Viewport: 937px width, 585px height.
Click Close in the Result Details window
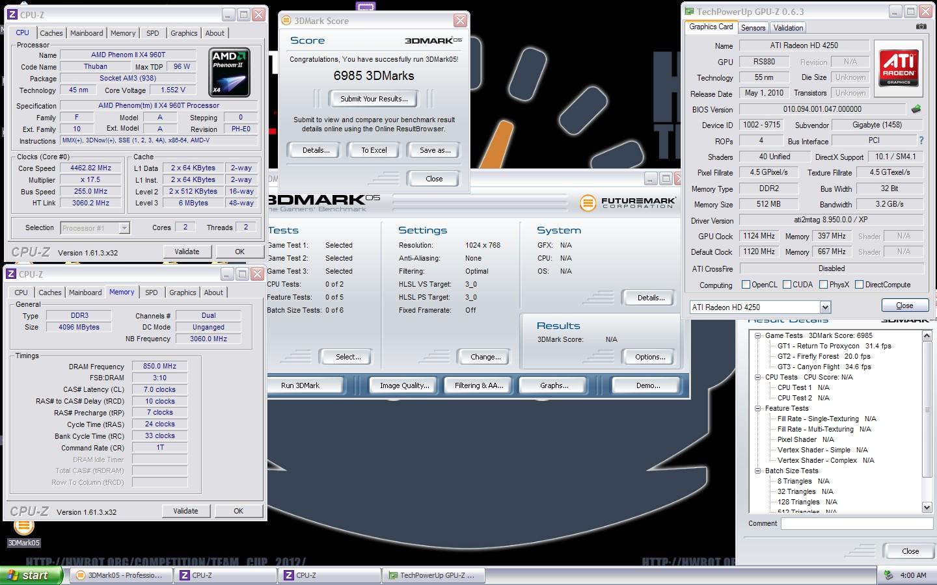coord(910,551)
